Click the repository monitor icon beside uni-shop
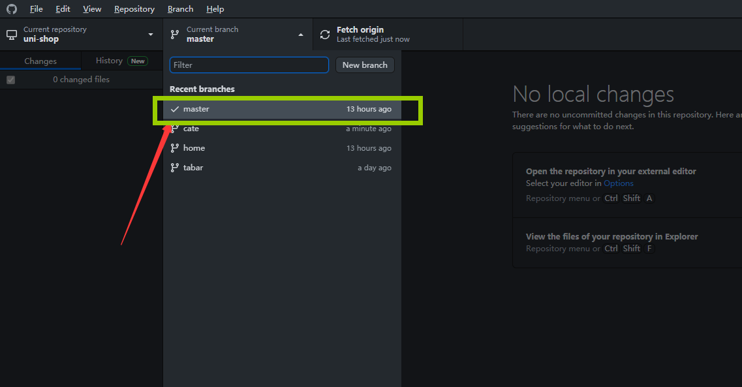 click(11, 35)
